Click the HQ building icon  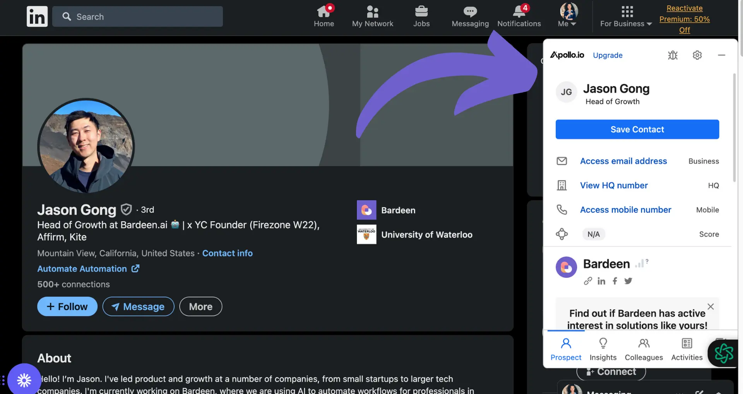click(x=562, y=185)
